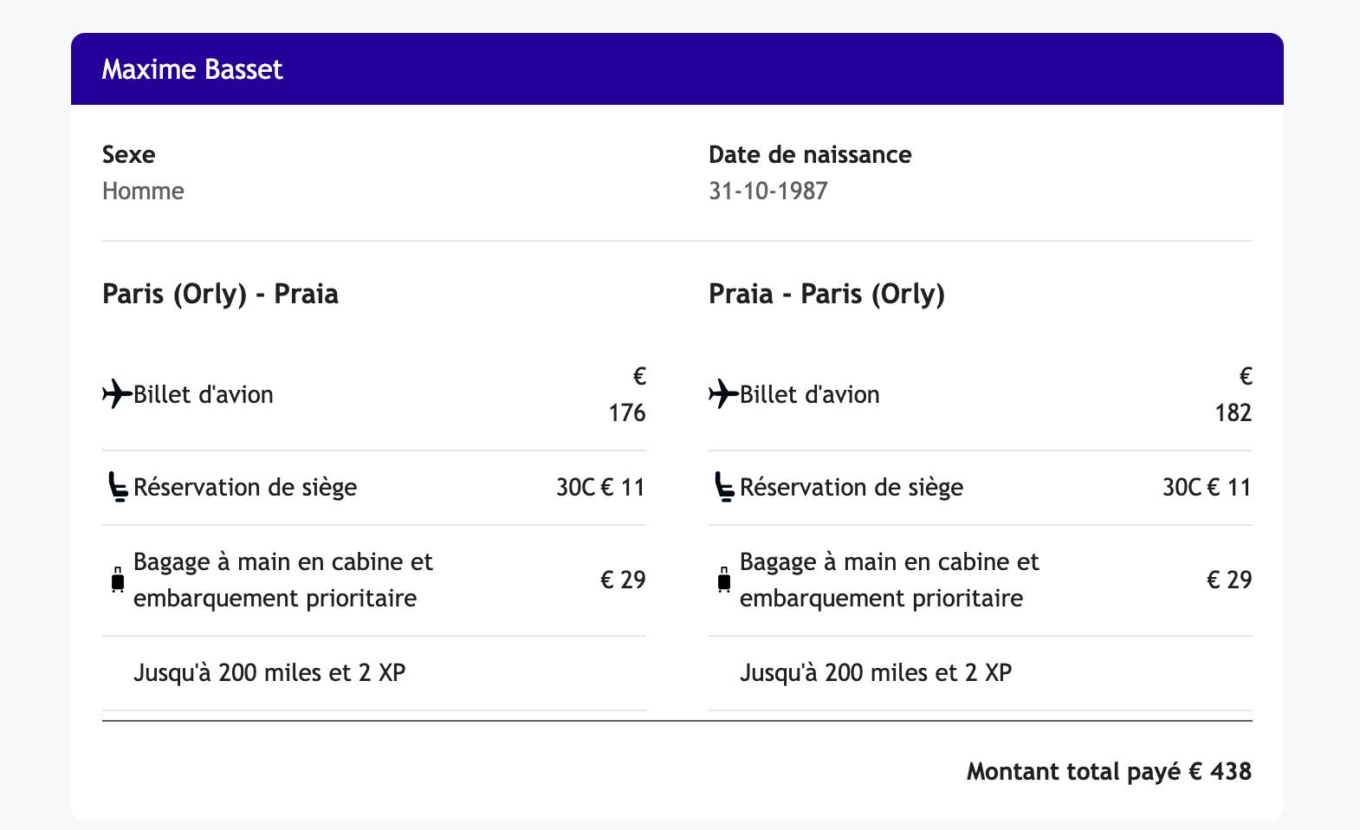The image size is (1360, 830).
Task: Click the luggage icon on the return flight
Action: pos(724,580)
